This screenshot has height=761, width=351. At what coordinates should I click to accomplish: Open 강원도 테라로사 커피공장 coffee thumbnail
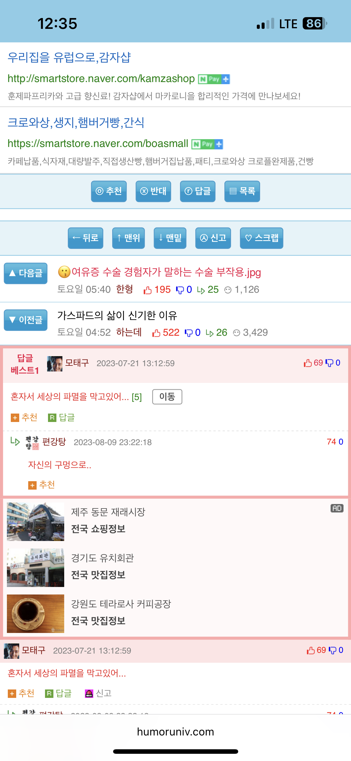(x=35, y=614)
